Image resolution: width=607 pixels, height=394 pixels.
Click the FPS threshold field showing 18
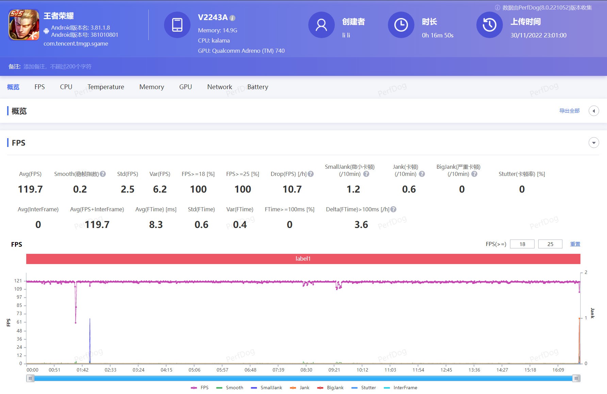click(x=522, y=244)
